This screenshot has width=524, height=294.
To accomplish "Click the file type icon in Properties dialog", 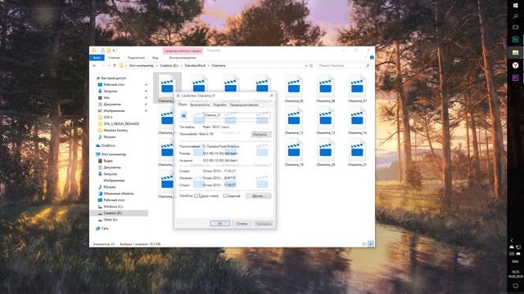I will click(183, 115).
